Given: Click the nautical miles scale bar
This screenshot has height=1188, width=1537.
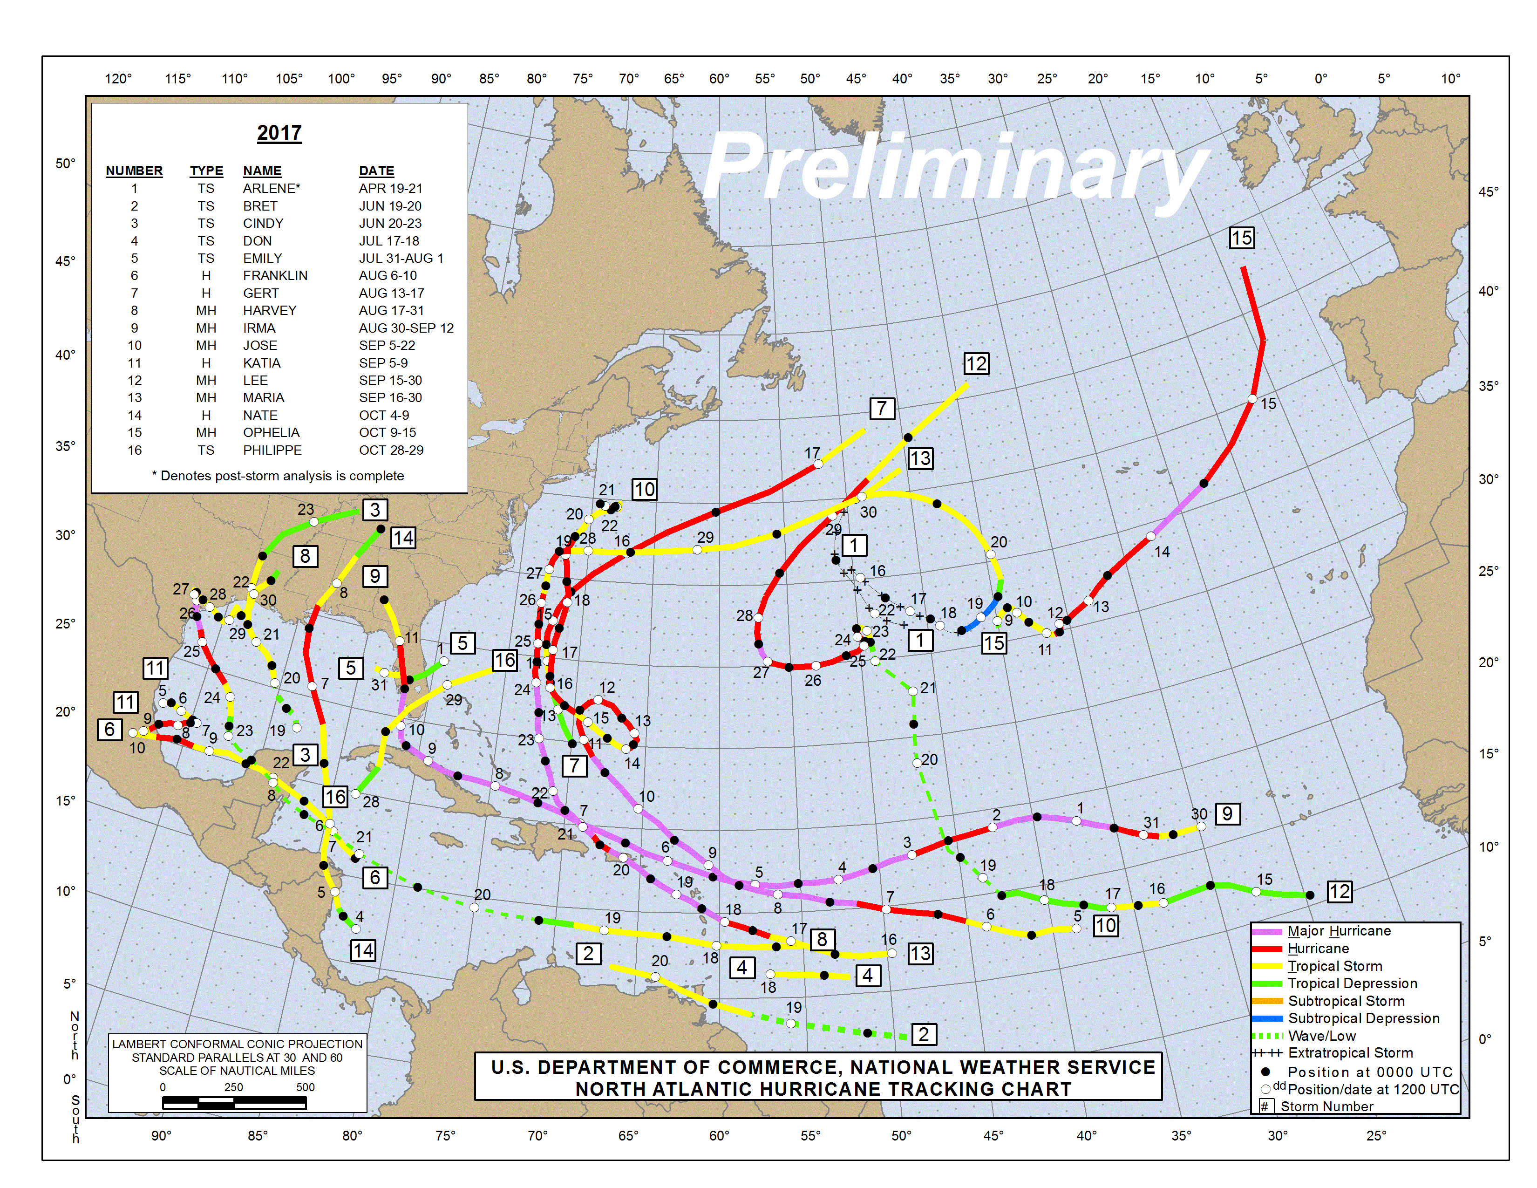Looking at the screenshot, I should [x=234, y=1103].
